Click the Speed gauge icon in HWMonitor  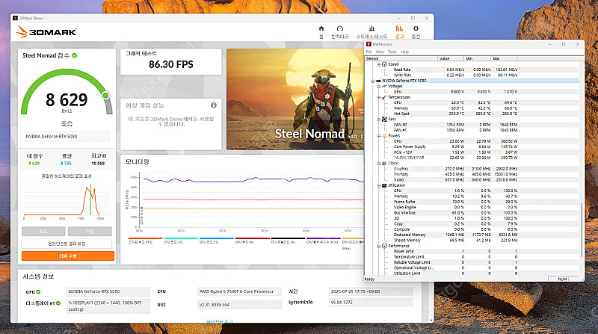coord(384,64)
